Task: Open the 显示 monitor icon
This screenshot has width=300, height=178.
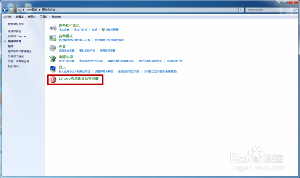Action: (x=53, y=69)
